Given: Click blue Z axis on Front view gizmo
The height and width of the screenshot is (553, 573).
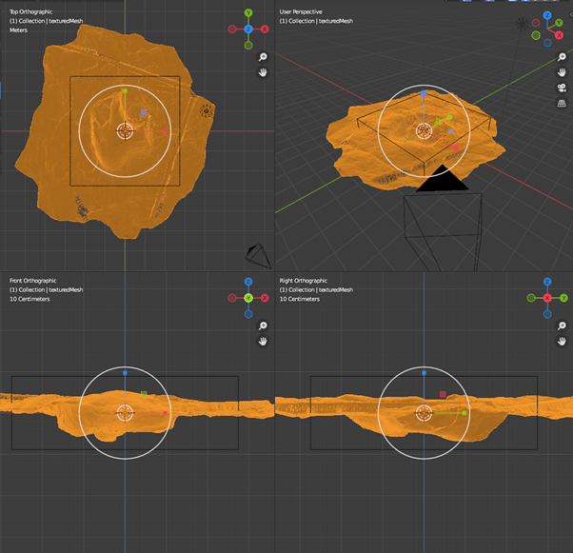Looking at the screenshot, I should tap(248, 283).
